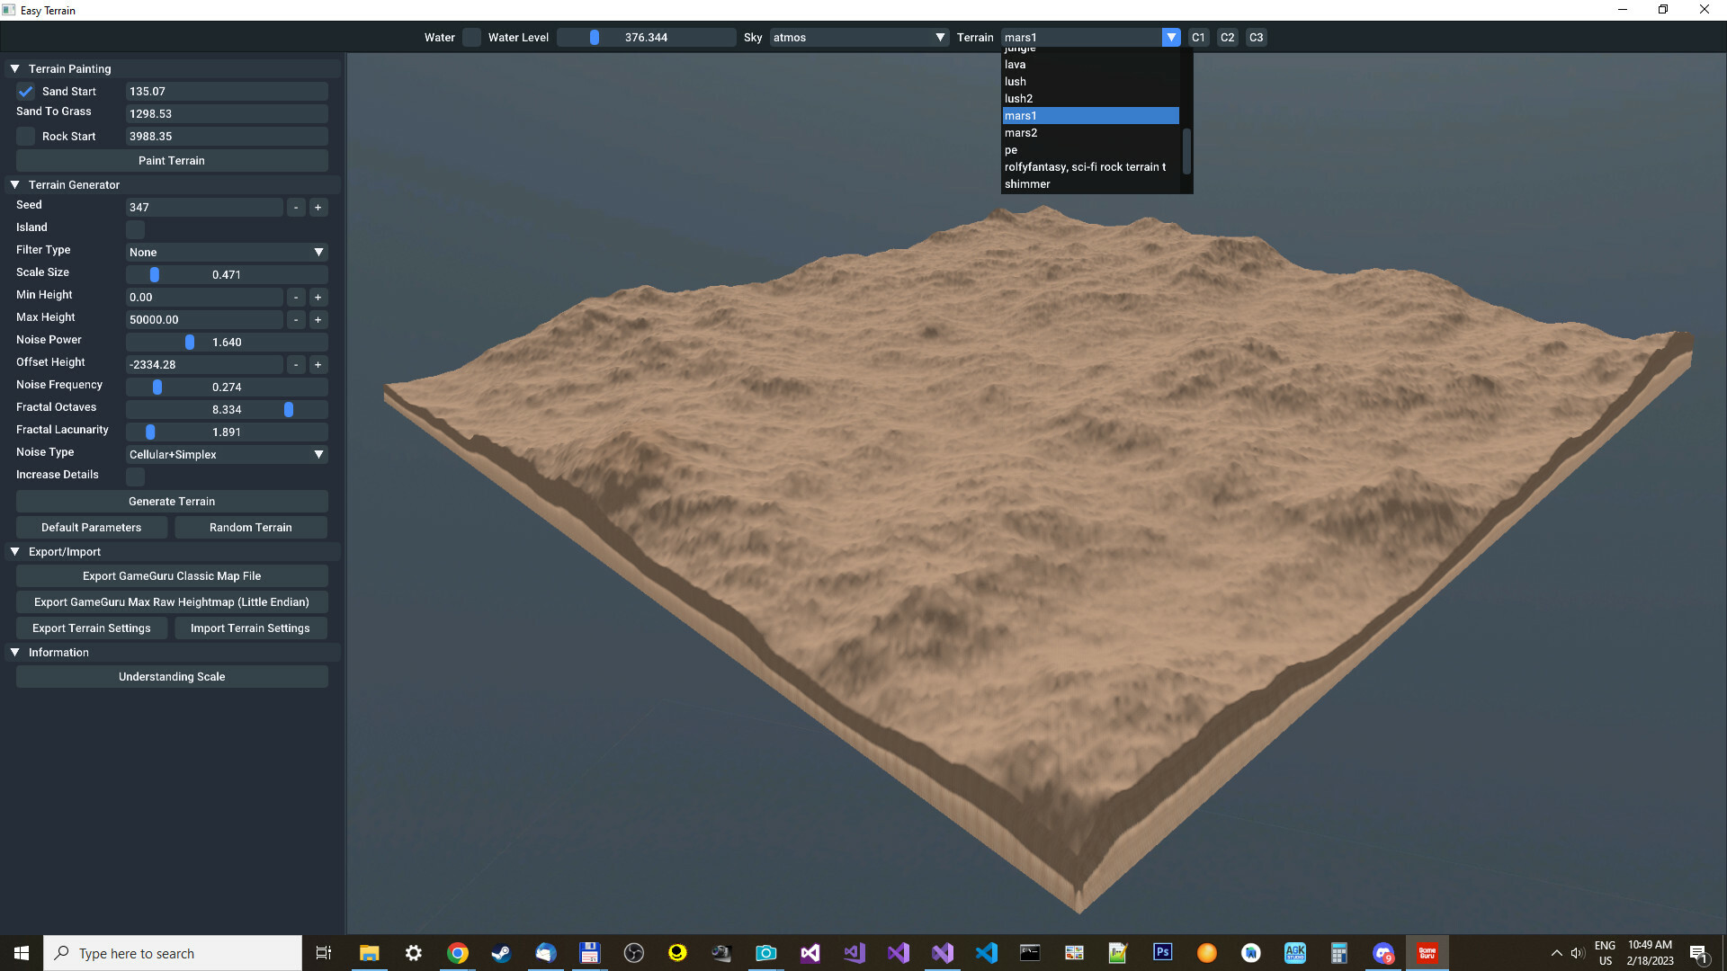Viewport: 1727px width, 971px height.
Task: Click the C3 terrain preset button
Action: (1256, 37)
